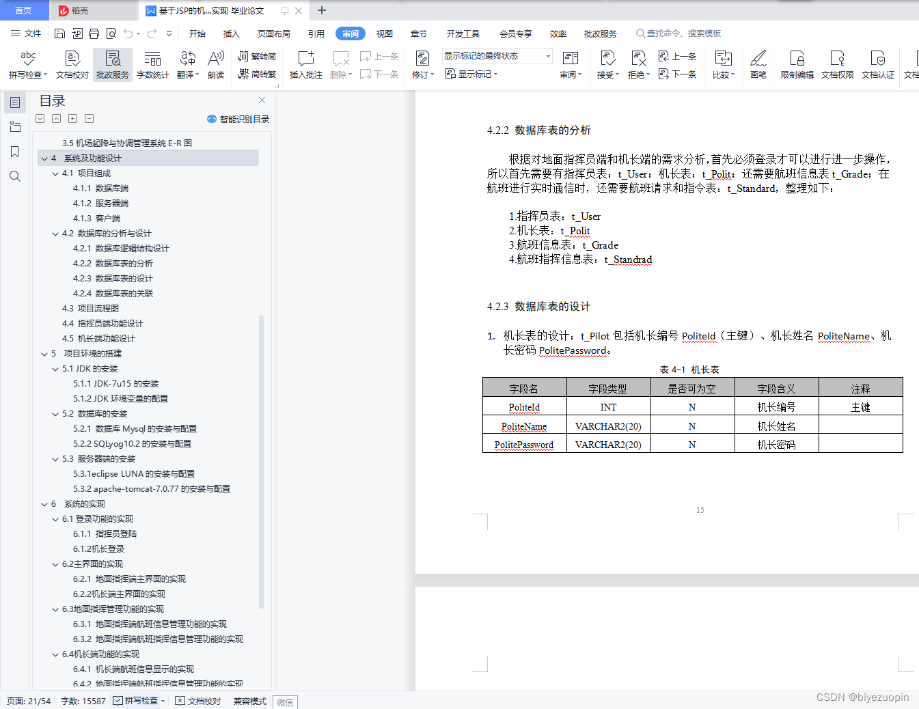The width and height of the screenshot is (919, 709).
Task: Click the document proofreading icon (文档校对)
Action: coord(72,65)
